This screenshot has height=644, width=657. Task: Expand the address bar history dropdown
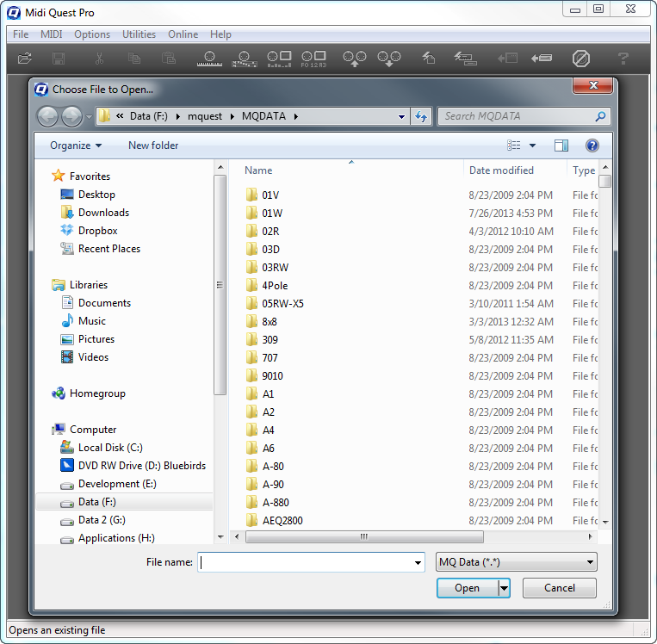[x=401, y=116]
